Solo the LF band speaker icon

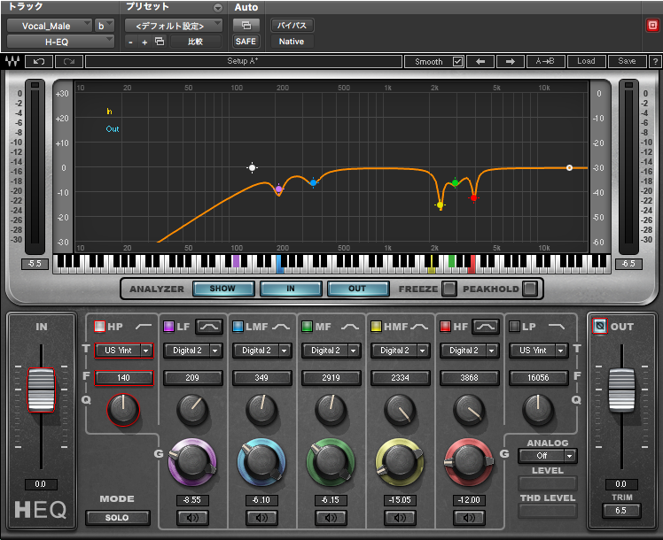coord(192,518)
